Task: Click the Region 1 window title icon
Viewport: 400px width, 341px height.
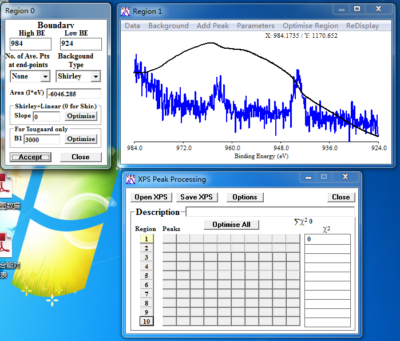Action: click(125, 11)
